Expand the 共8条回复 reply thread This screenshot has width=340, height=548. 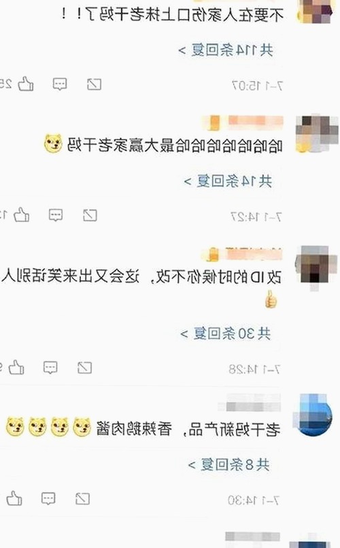point(228,464)
